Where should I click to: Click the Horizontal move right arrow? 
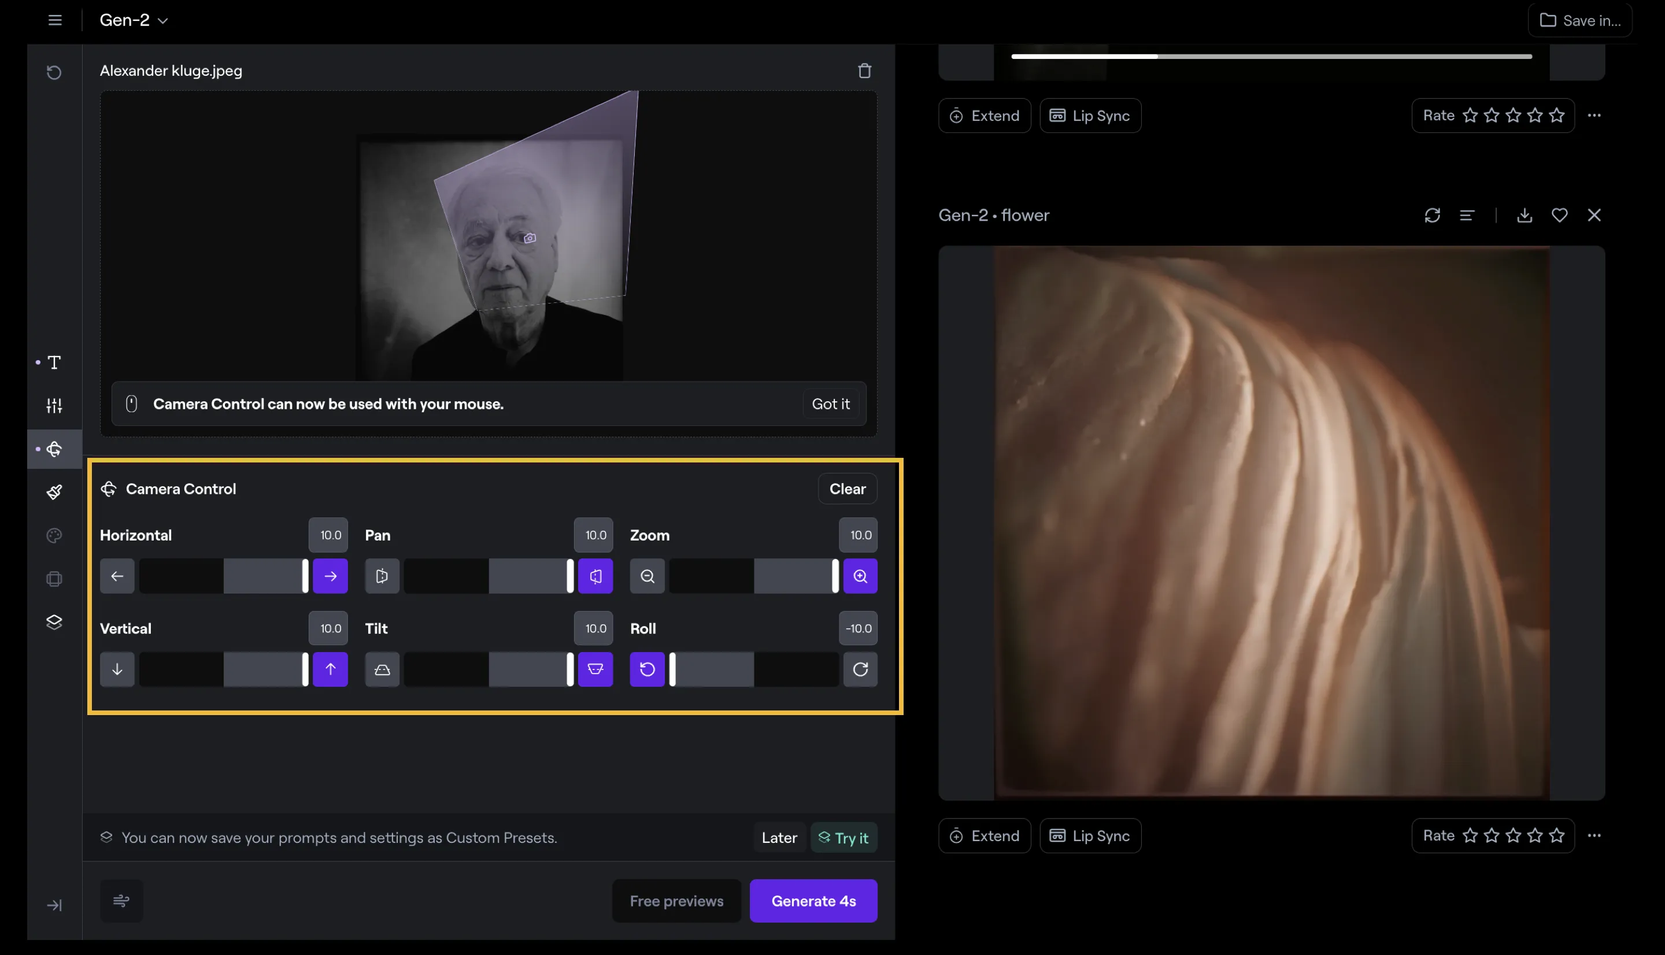point(330,576)
